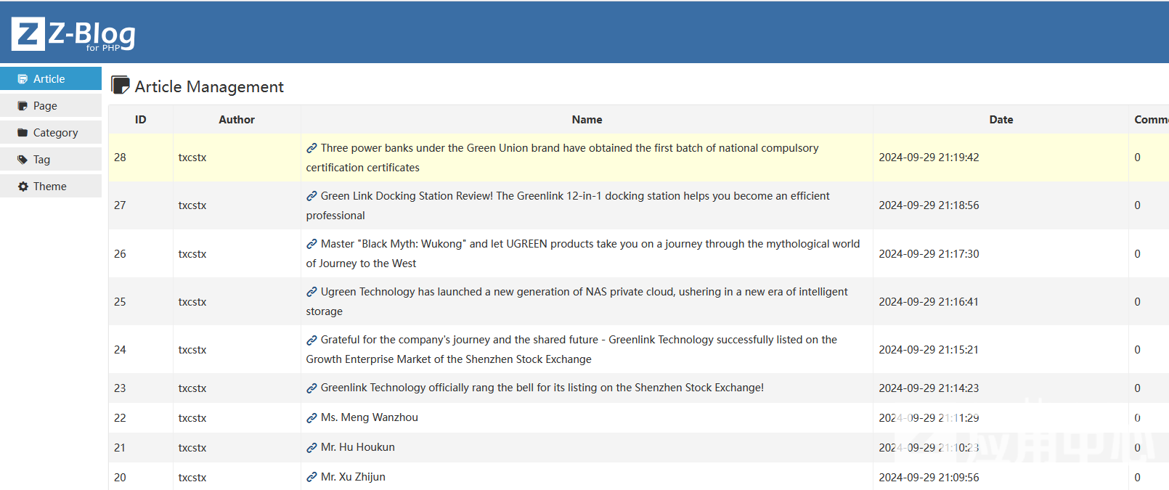
Task: Click link icon for article 28
Action: click(311, 148)
